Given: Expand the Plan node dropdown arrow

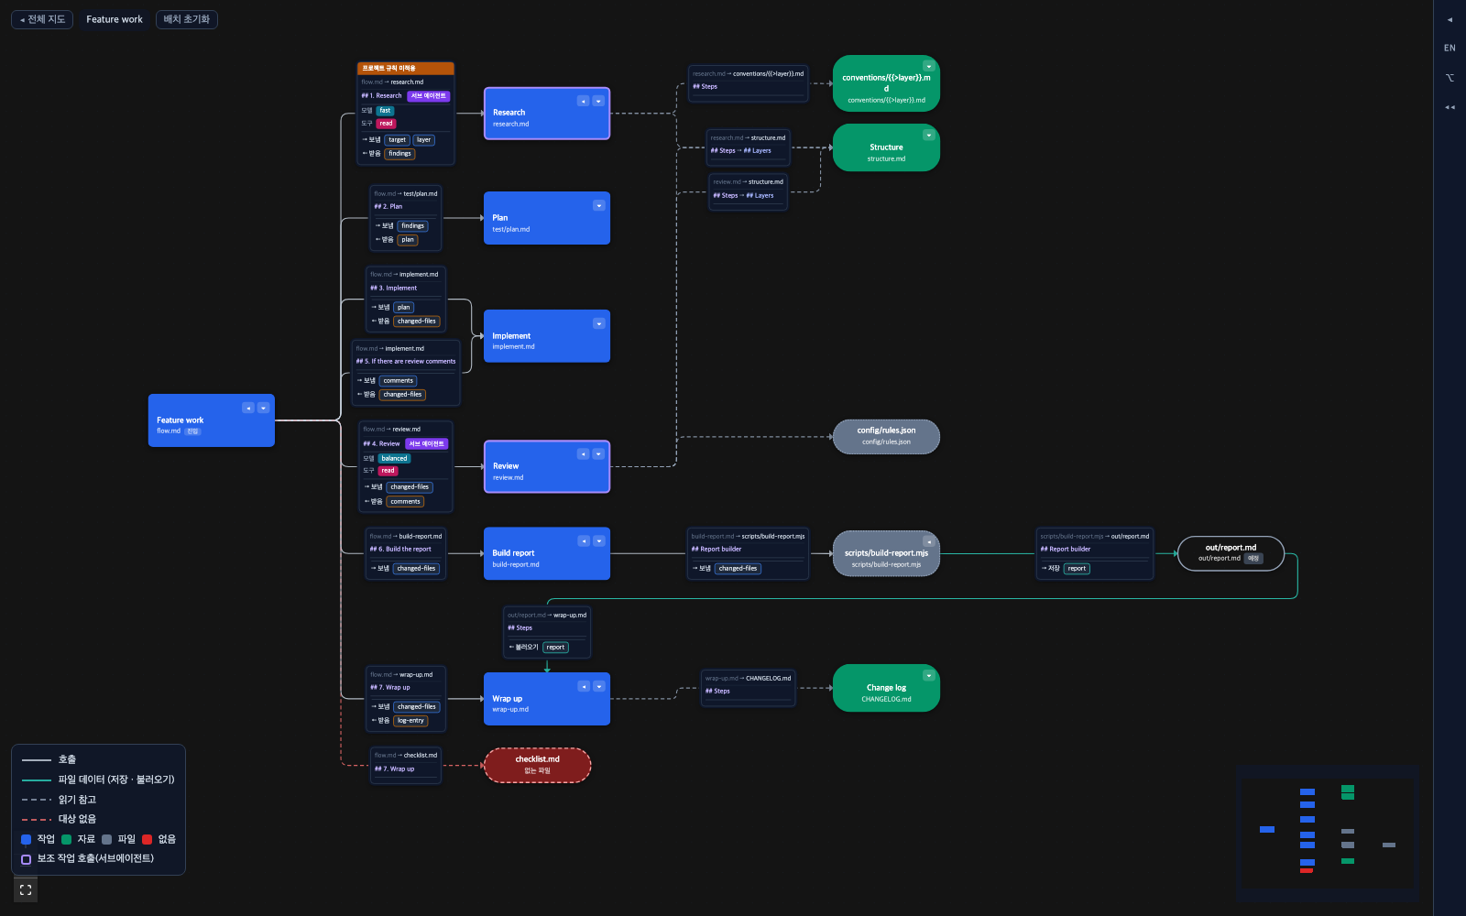Looking at the screenshot, I should tap(598, 205).
